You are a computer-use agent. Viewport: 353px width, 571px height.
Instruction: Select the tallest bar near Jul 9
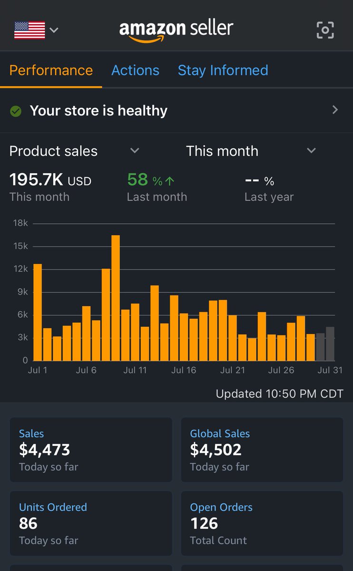click(116, 298)
